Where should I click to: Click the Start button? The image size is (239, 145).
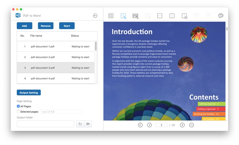pos(67,26)
